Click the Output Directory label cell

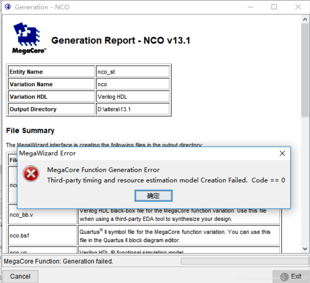[51, 109]
